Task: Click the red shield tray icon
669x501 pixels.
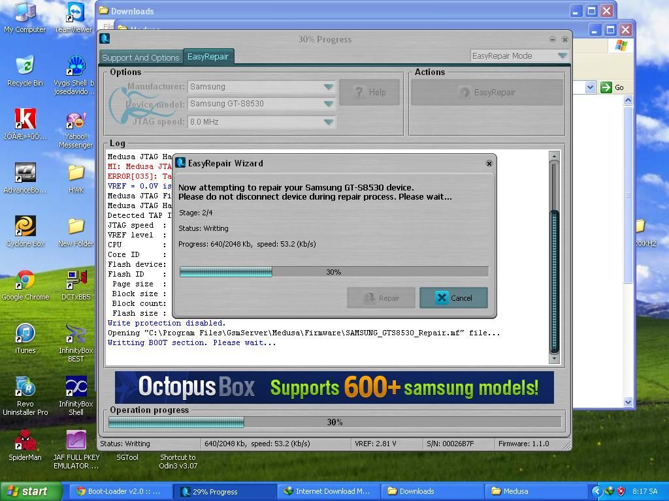Action: pos(621,491)
